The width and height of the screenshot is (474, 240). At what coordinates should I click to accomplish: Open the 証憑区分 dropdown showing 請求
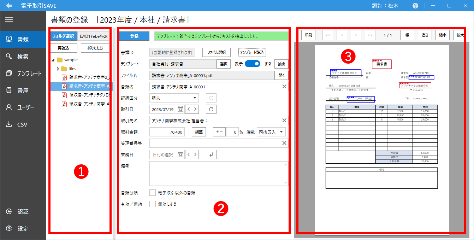pos(174,98)
